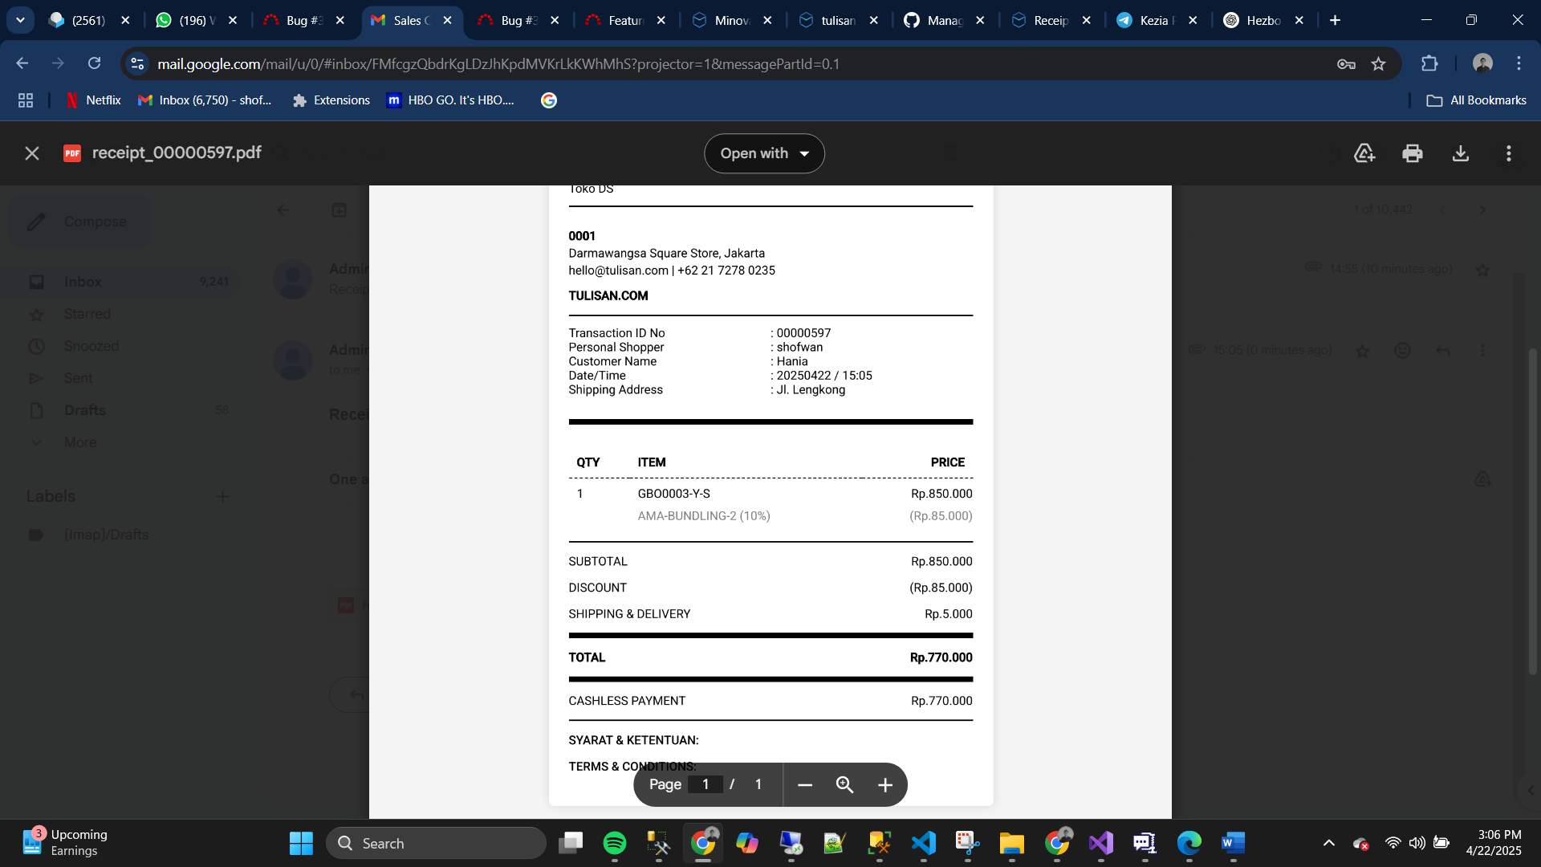The width and height of the screenshot is (1541, 867).
Task: Open Microsoft Word from taskbar
Action: click(x=1233, y=843)
